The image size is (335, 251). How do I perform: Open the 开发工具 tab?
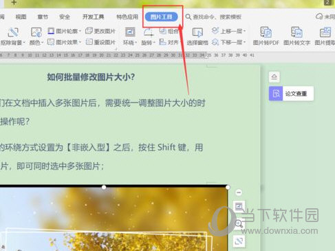93,17
